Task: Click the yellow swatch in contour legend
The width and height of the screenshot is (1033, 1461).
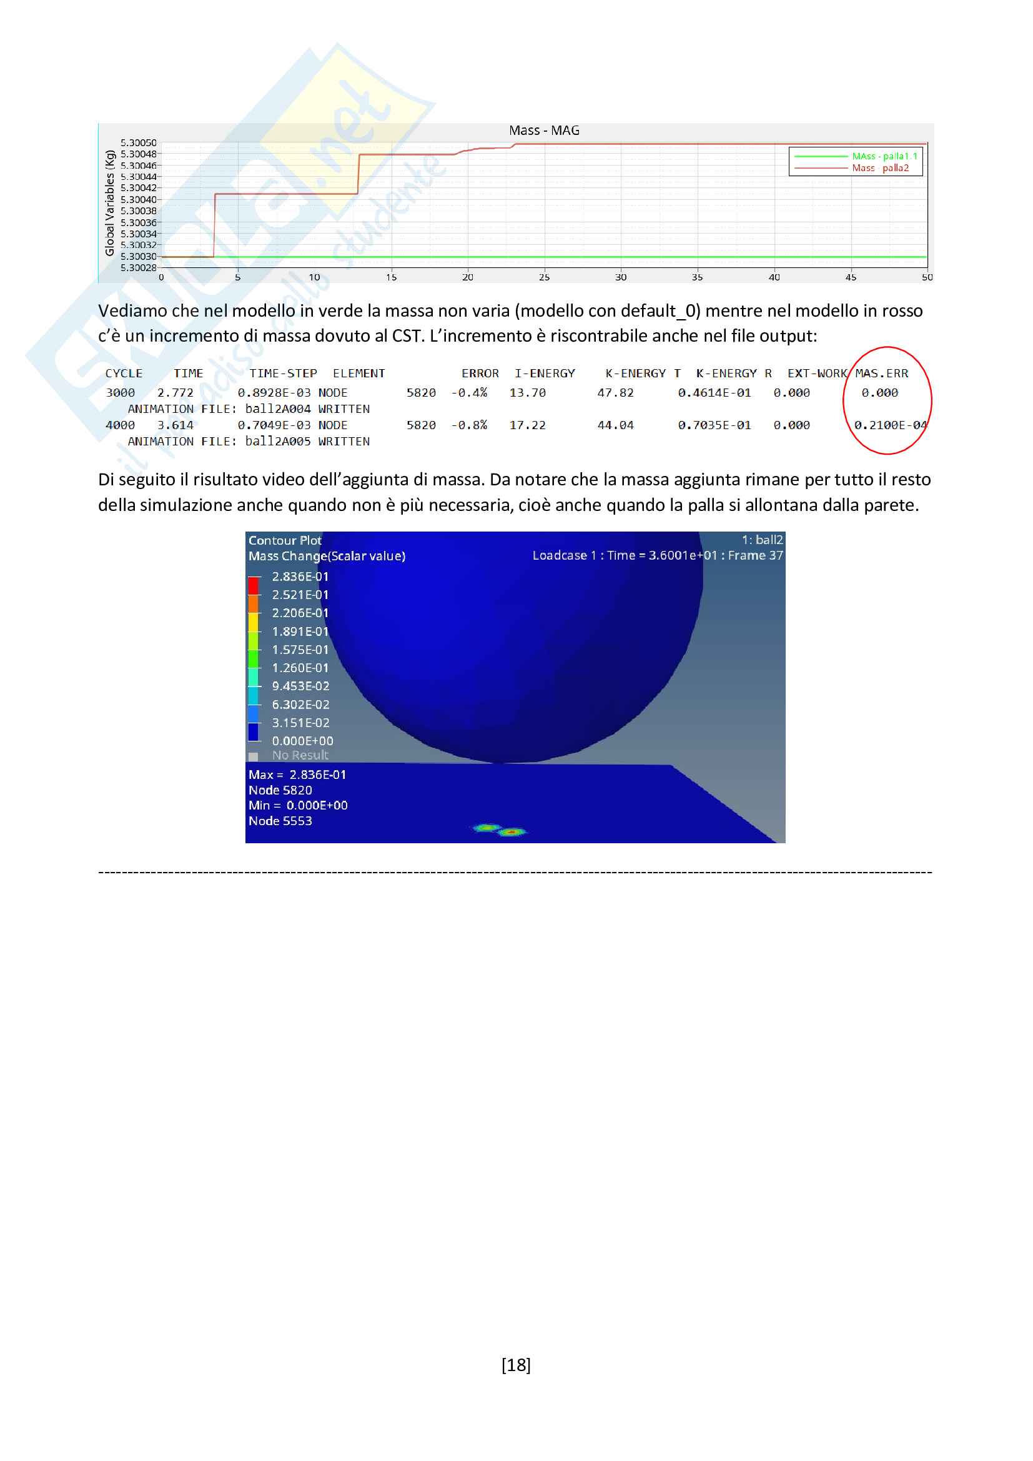Action: tap(253, 621)
